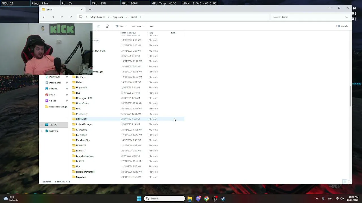
Task: Open the weather widget on taskbar
Action: [x=11, y=198]
